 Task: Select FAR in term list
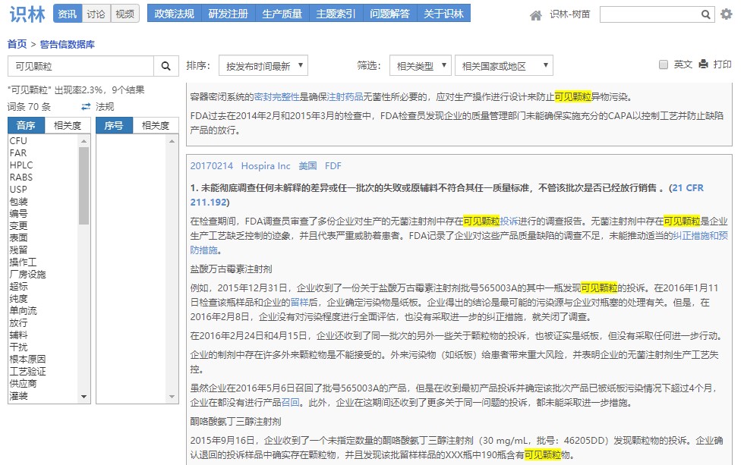[18, 152]
